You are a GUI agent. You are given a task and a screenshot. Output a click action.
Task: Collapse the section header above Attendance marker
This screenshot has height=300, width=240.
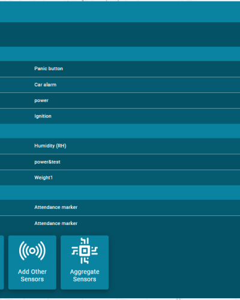[120, 193]
